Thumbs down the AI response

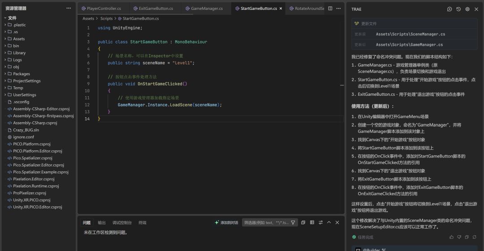click(x=459, y=237)
